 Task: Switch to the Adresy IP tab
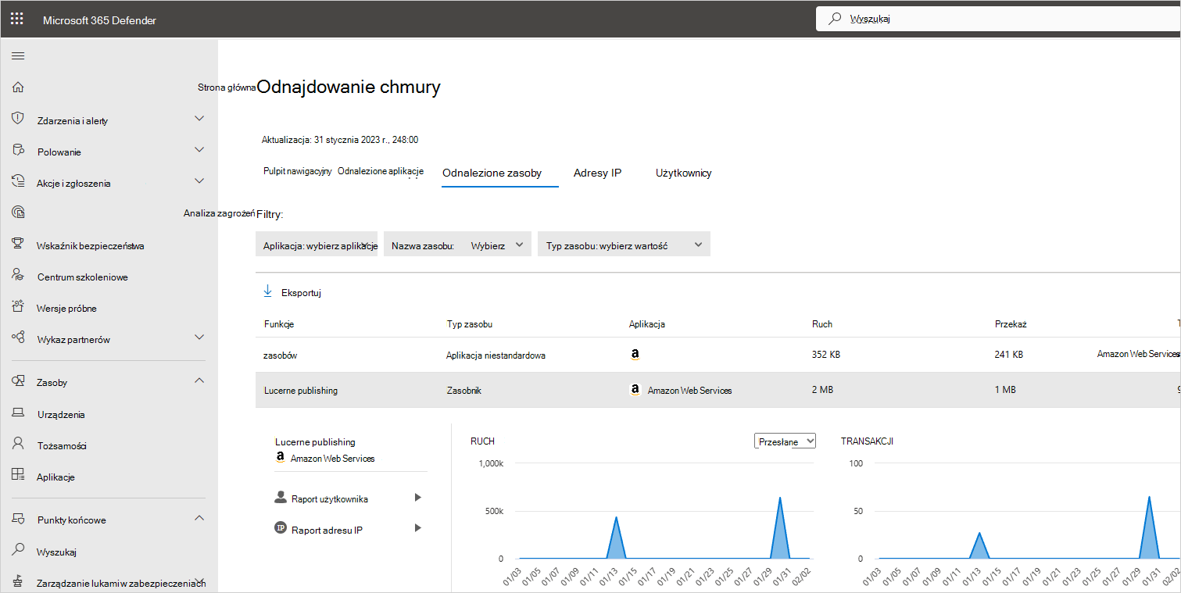pos(597,173)
